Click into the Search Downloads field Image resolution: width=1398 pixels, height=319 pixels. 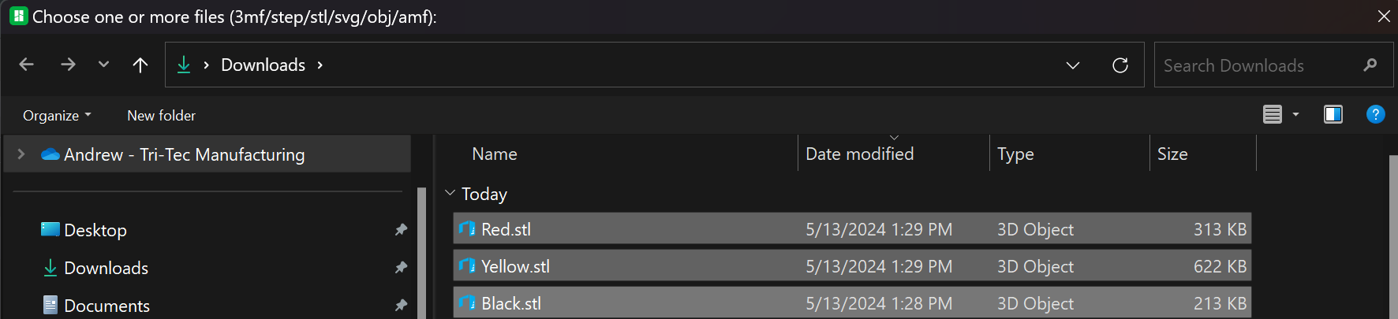point(1254,65)
